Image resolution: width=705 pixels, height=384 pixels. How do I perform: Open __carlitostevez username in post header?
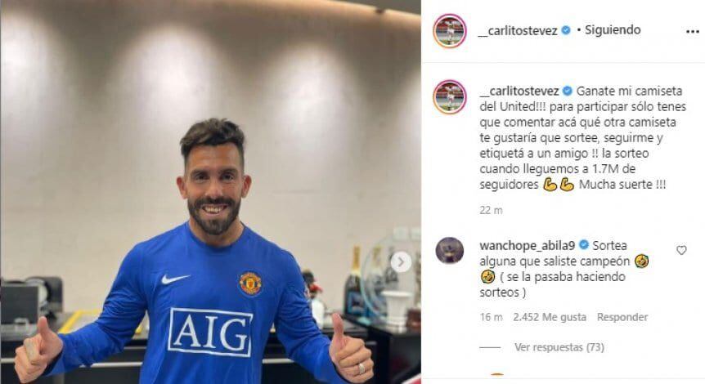click(x=518, y=30)
